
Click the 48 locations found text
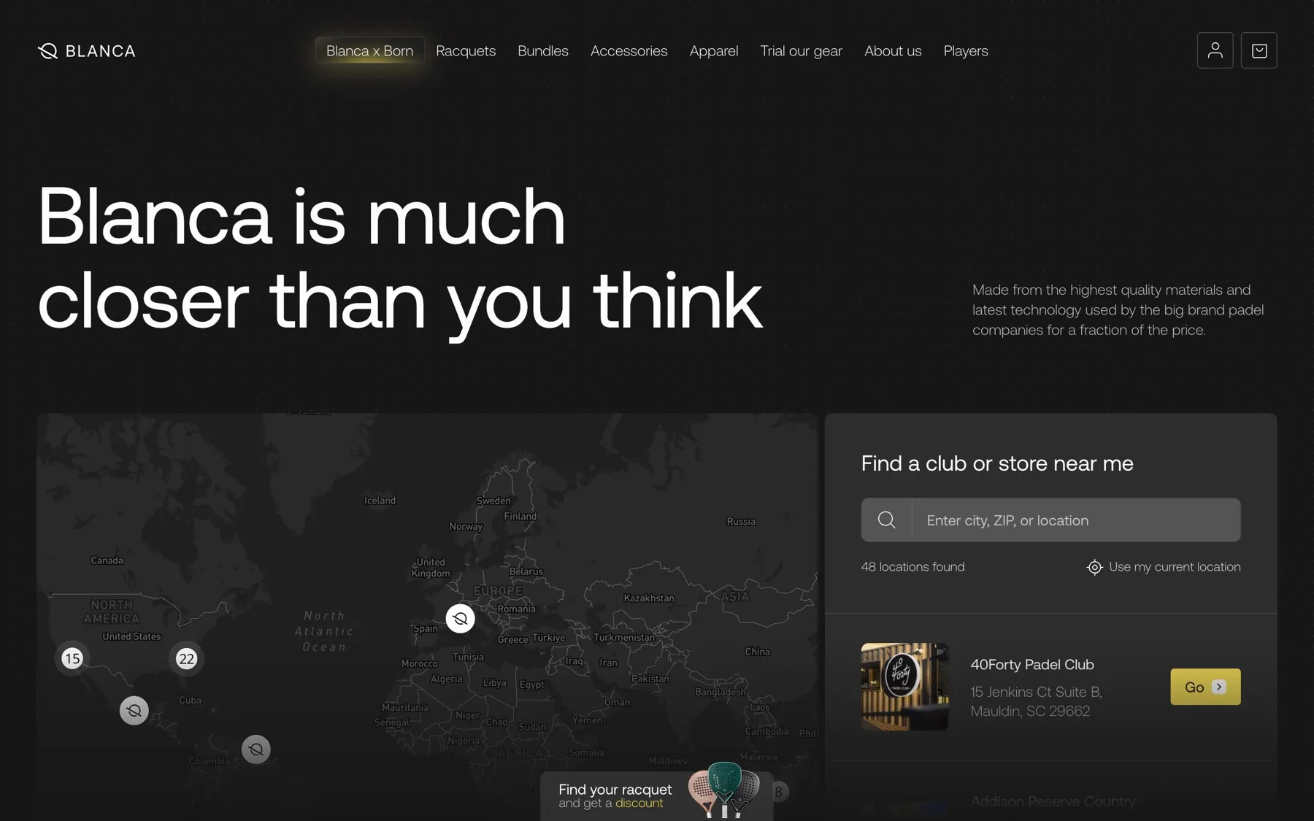pyautogui.click(x=912, y=567)
